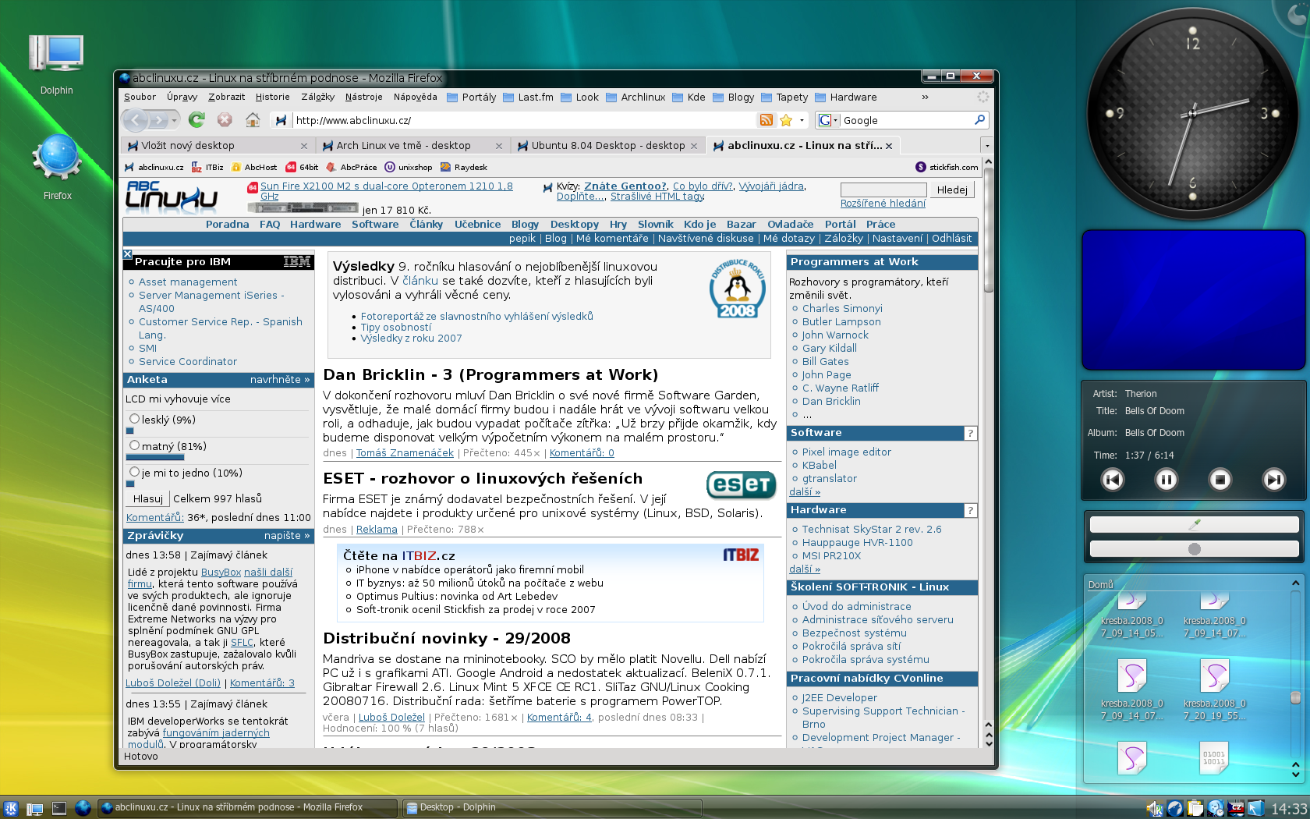Select the 'matný (81%)' poll option
Image resolution: width=1310 pixels, height=819 pixels.
(x=134, y=445)
